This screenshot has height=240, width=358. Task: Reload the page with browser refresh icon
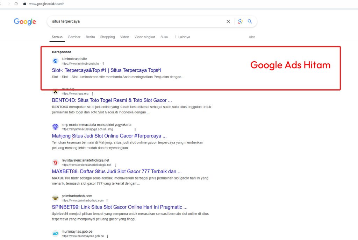(x=16, y=4)
